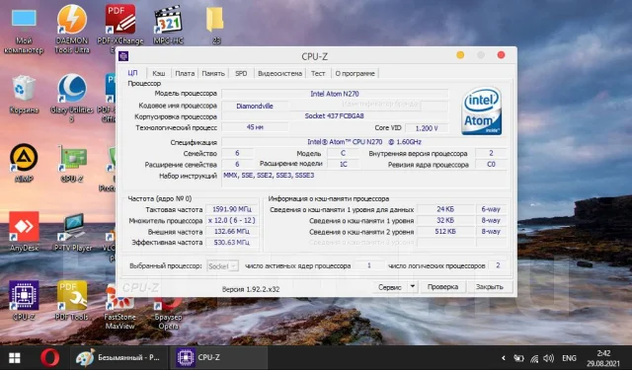Click the Socket 437 FCBGA8 value
Screen dimensions: 632x370
point(335,116)
